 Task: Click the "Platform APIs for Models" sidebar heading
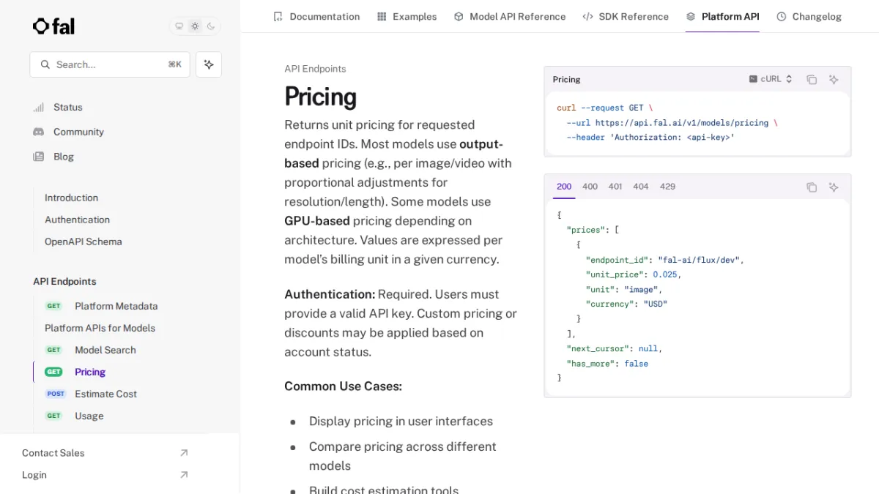click(x=100, y=328)
